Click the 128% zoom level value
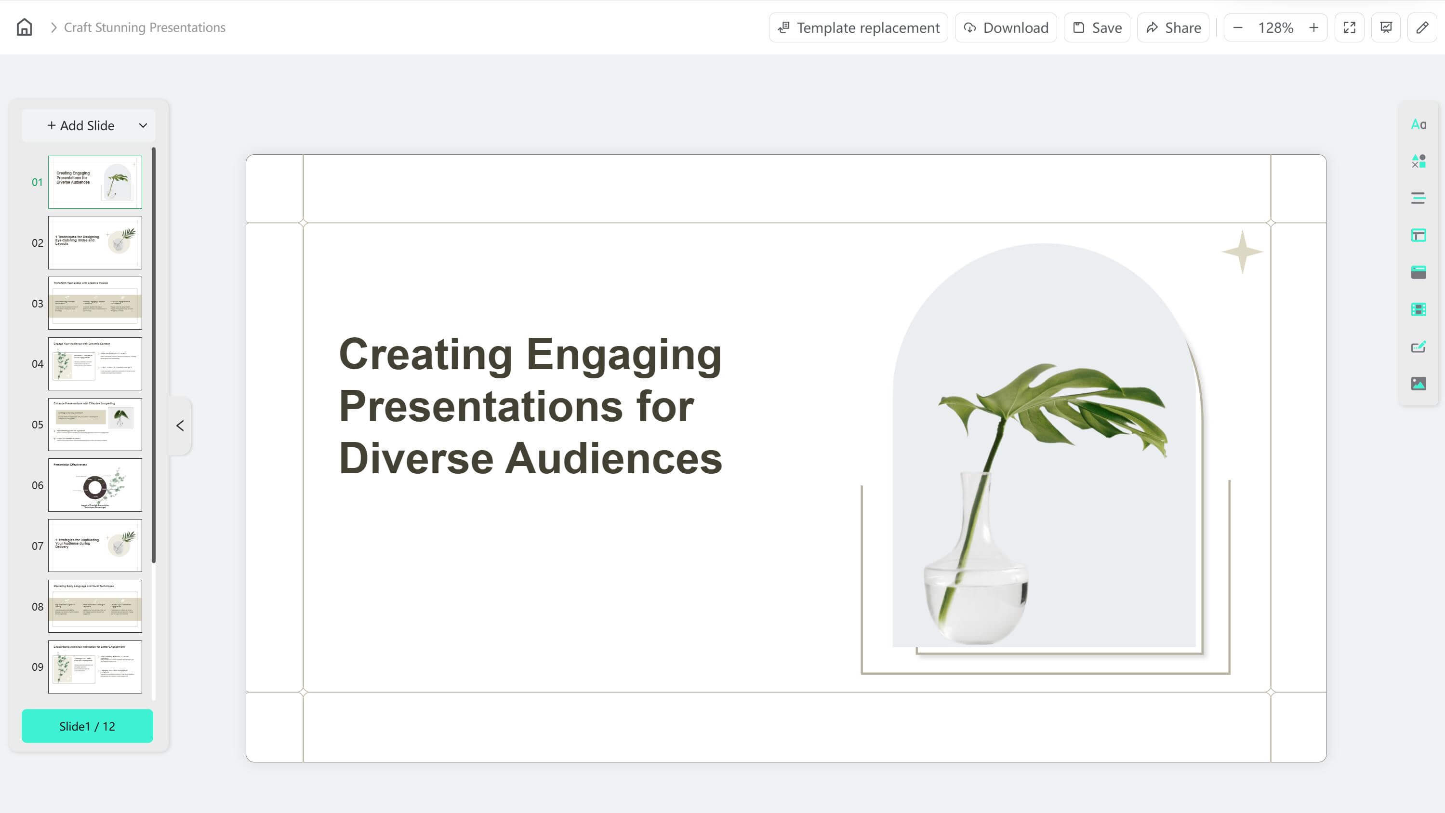This screenshot has height=813, width=1445. (1275, 27)
